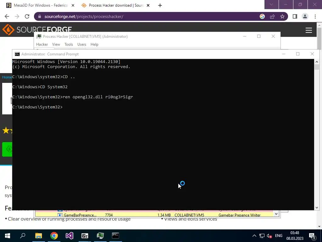
Task: Toggle Chrome side panel
Action: pos(295,16)
